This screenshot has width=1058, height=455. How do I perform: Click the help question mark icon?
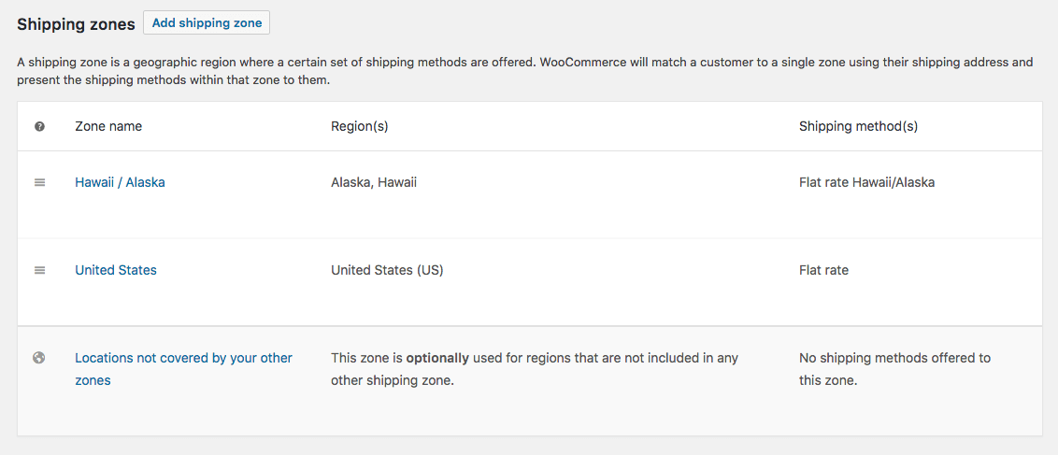pyautogui.click(x=39, y=126)
